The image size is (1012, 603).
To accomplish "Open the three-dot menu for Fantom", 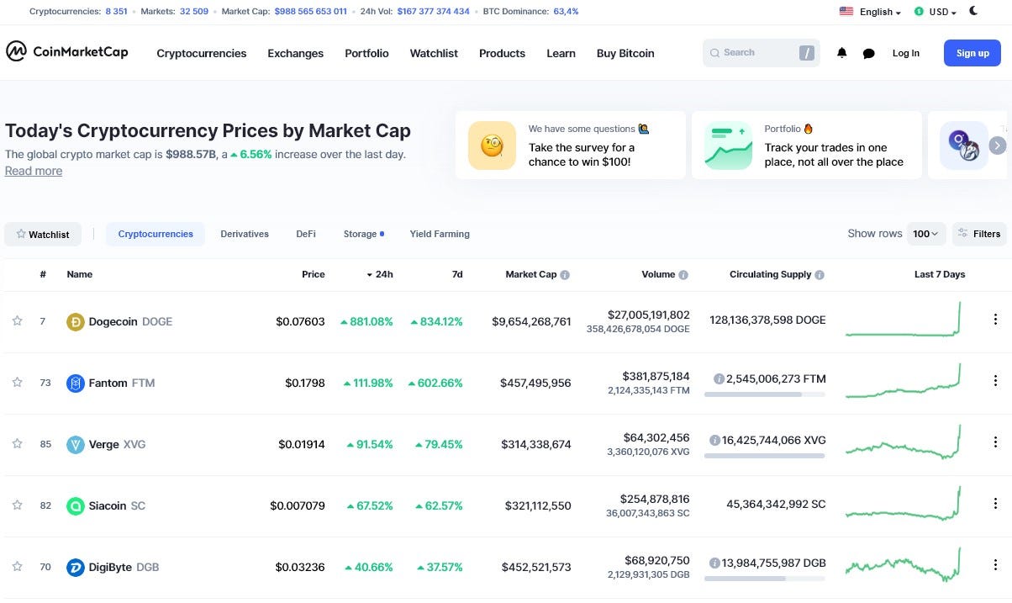I will pos(995,381).
